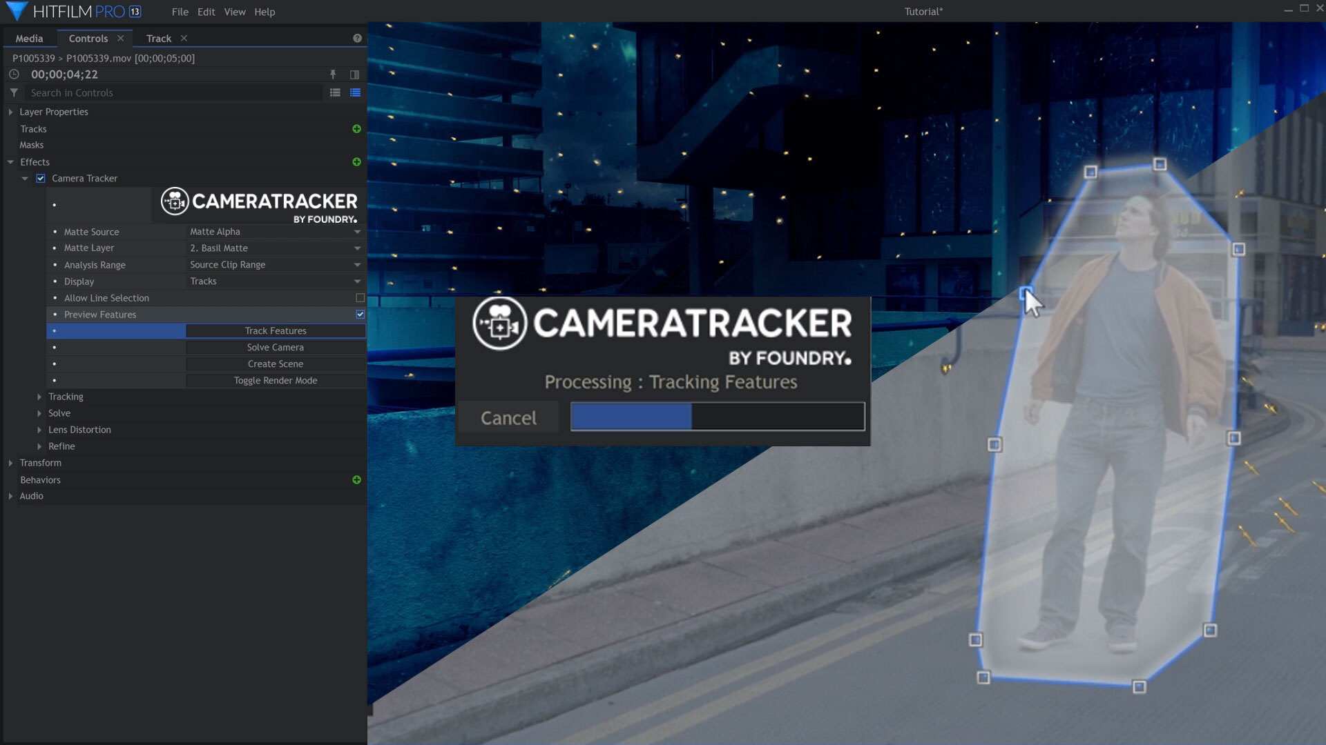Screen dimensions: 1326x745
Task: Click the keyframe dot next to Analysis Range
Action: (x=55, y=265)
